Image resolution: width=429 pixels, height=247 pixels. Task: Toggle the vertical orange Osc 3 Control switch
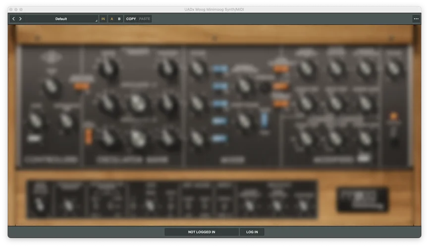[x=88, y=136]
